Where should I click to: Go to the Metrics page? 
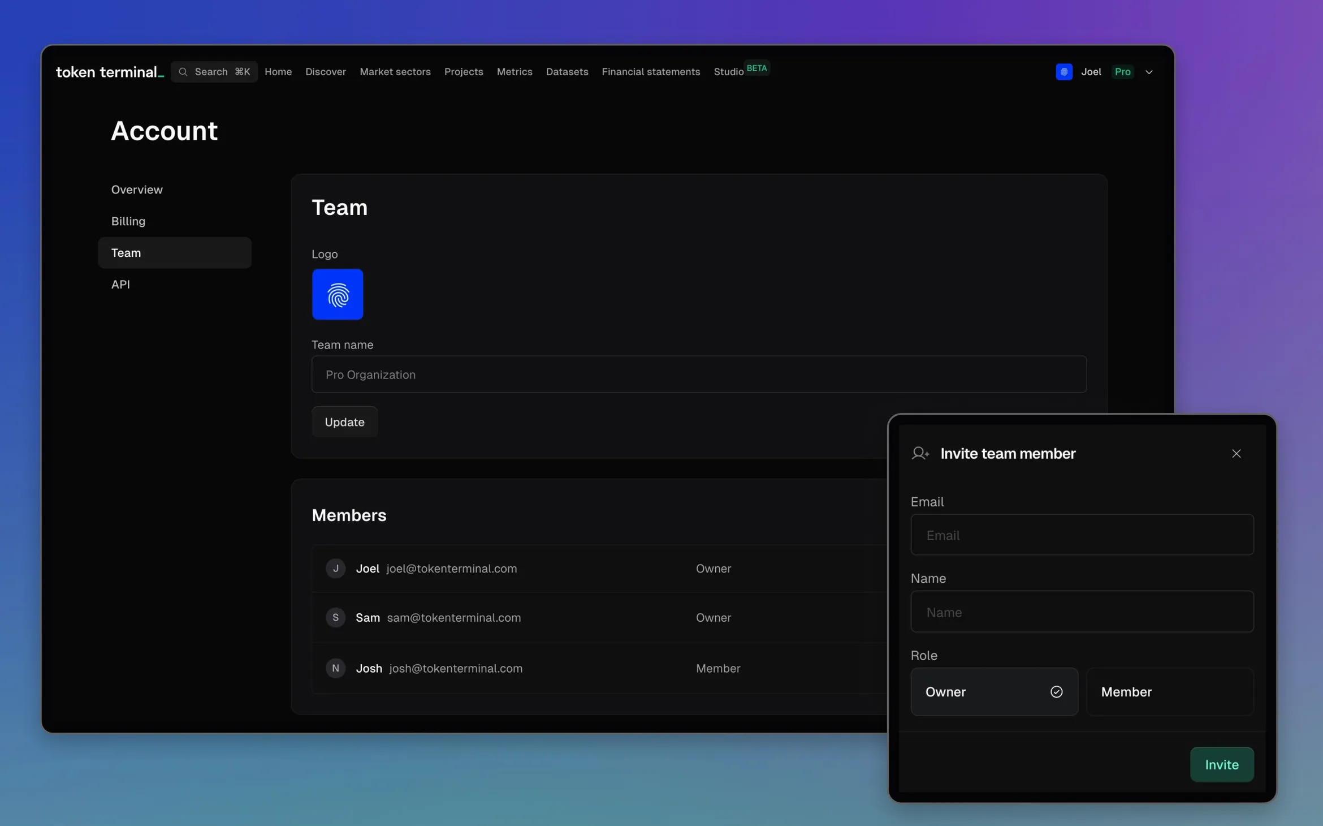coord(514,72)
